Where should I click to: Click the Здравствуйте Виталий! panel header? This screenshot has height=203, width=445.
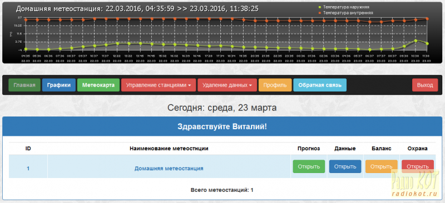pos(222,126)
